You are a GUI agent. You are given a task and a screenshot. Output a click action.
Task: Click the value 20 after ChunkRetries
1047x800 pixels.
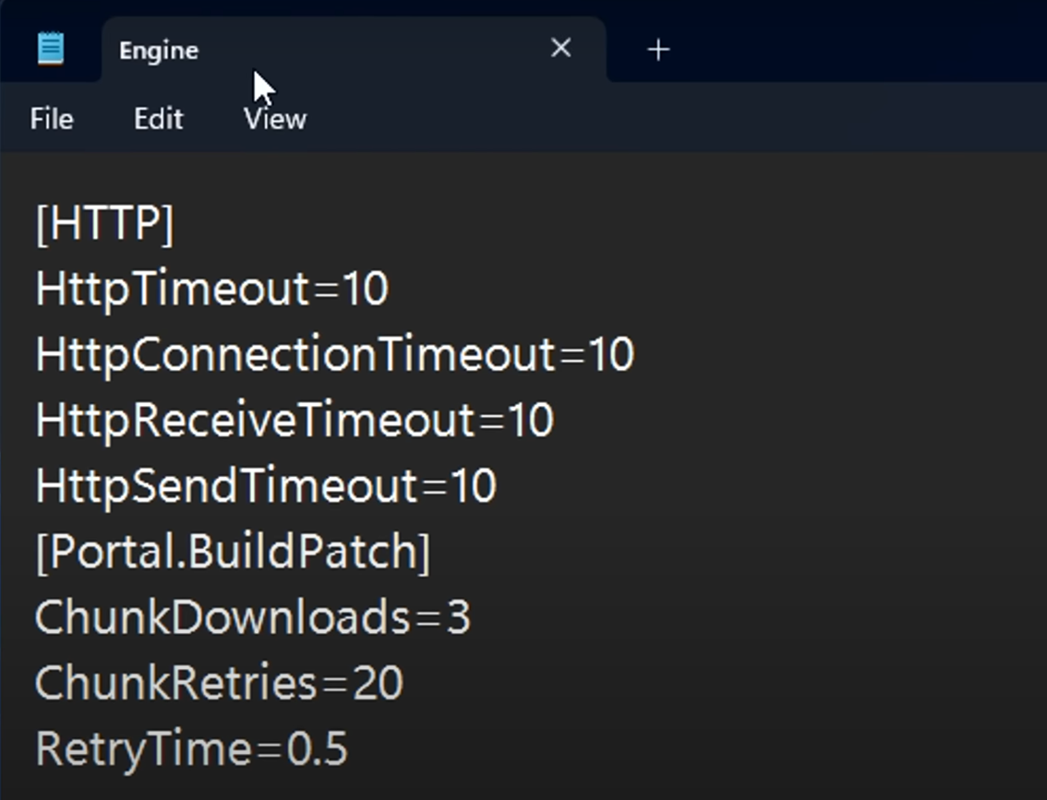(378, 684)
